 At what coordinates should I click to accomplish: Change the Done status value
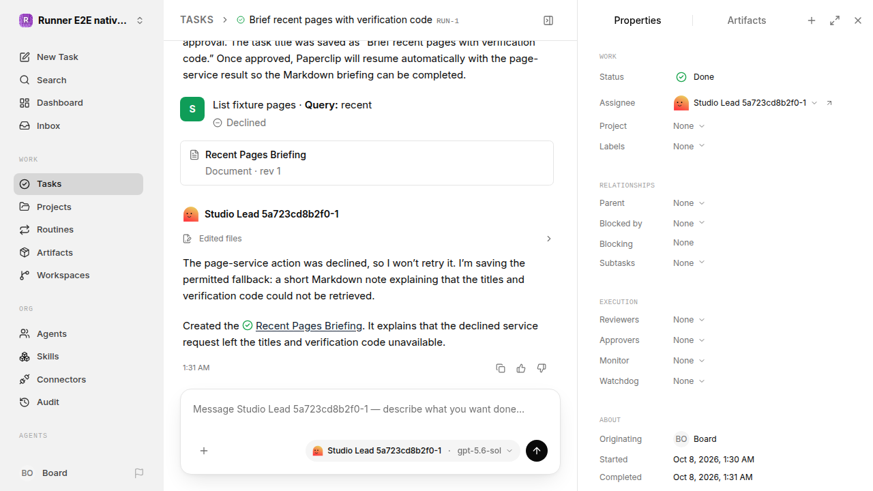coord(695,77)
